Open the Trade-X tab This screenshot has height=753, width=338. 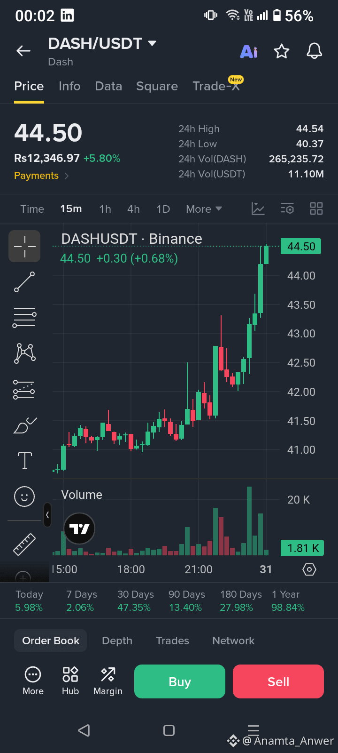(217, 86)
